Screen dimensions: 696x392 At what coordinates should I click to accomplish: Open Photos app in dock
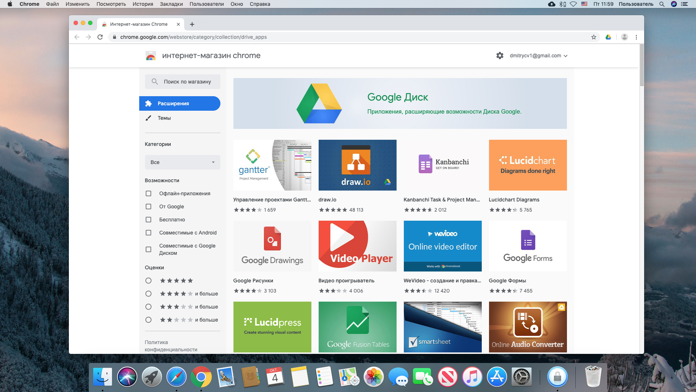click(x=374, y=377)
